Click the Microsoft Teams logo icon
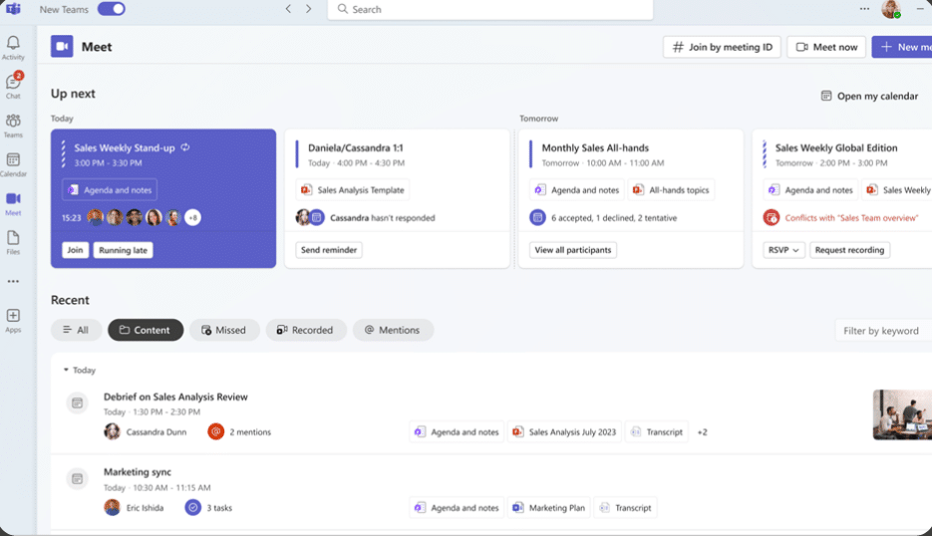The height and width of the screenshot is (536, 932). click(13, 9)
